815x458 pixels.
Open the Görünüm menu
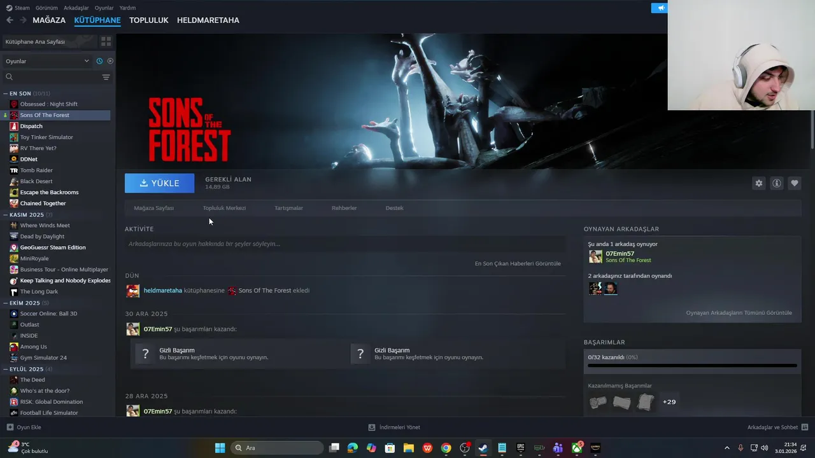coord(46,8)
